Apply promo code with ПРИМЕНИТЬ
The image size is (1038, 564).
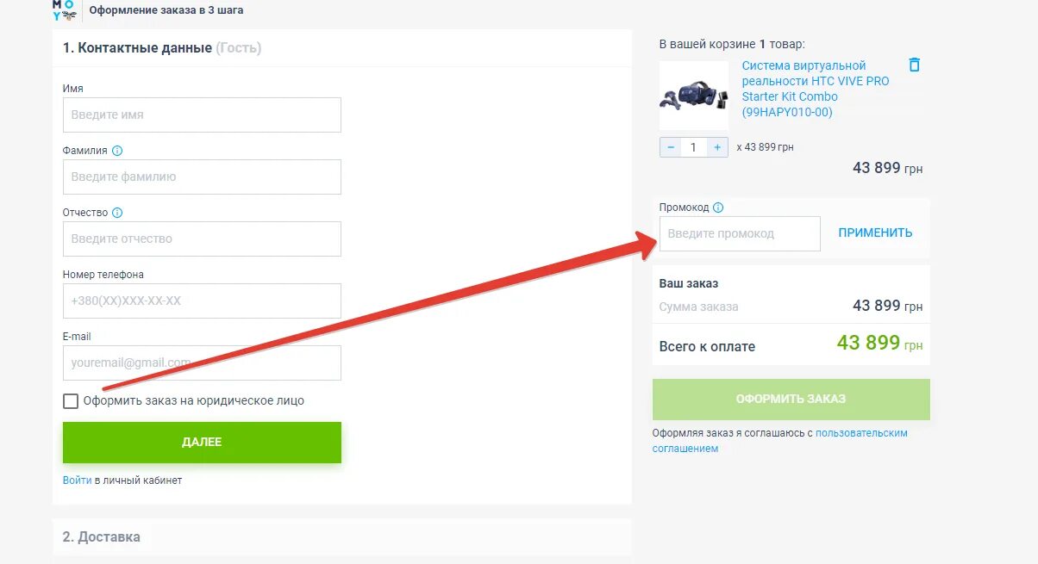click(875, 232)
